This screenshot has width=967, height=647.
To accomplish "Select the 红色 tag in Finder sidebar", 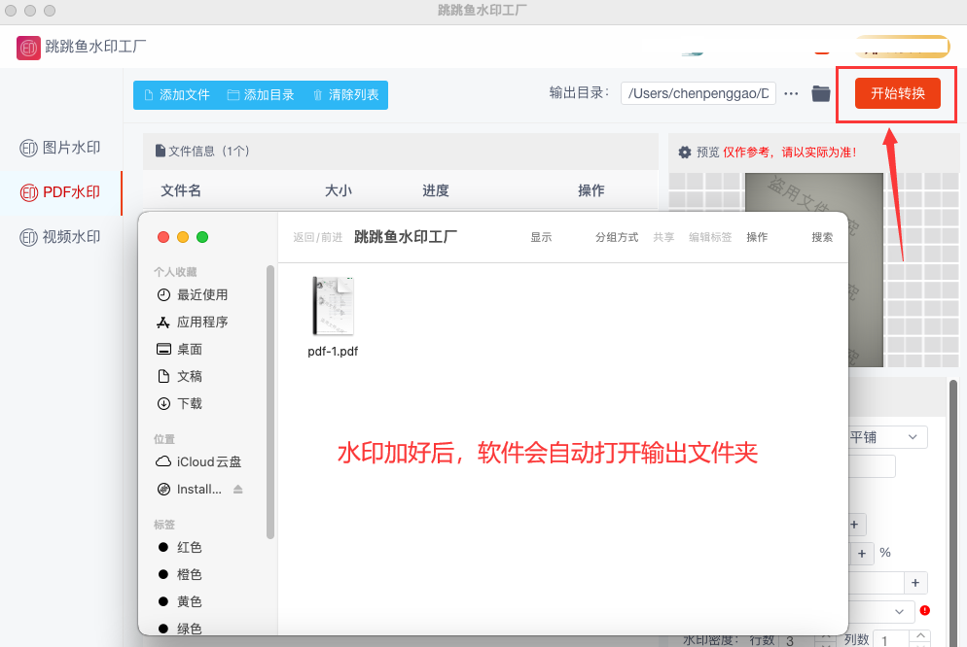I will pos(189,547).
